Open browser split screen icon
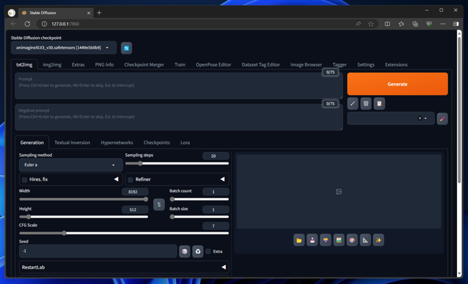The width and height of the screenshot is (468, 284). pyautogui.click(x=387, y=24)
